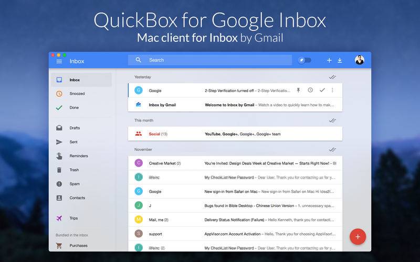Click the purple Creative Market avatar
This screenshot has height=262, width=420.
139,163
